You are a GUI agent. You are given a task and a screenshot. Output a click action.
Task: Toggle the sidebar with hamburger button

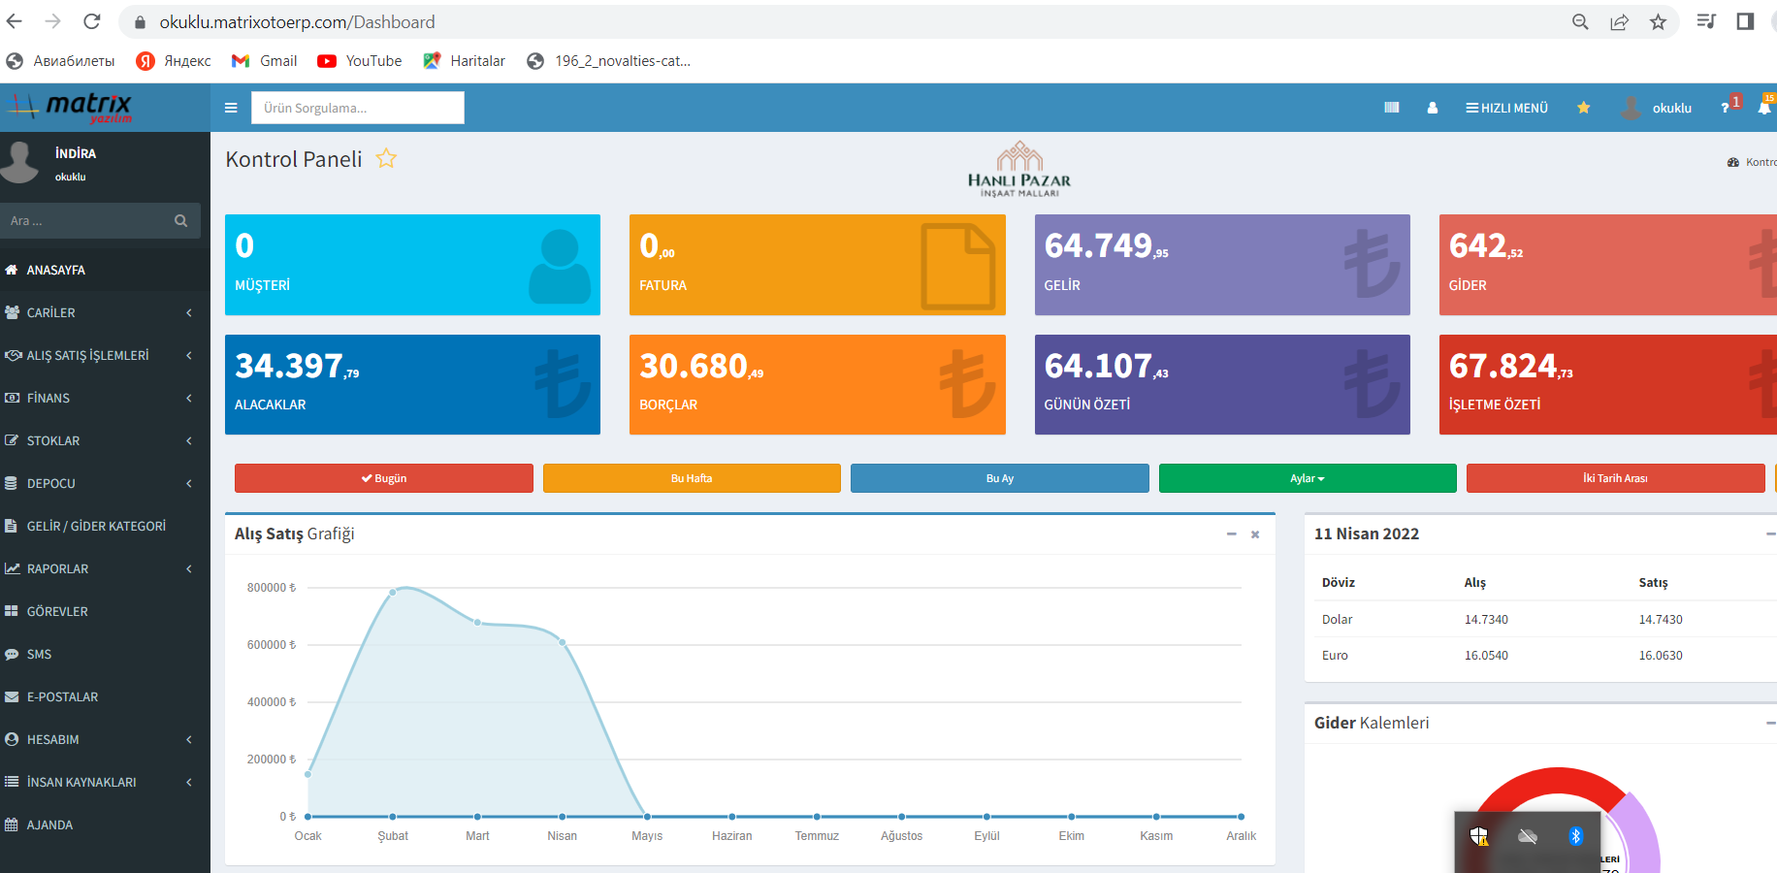coord(231,108)
